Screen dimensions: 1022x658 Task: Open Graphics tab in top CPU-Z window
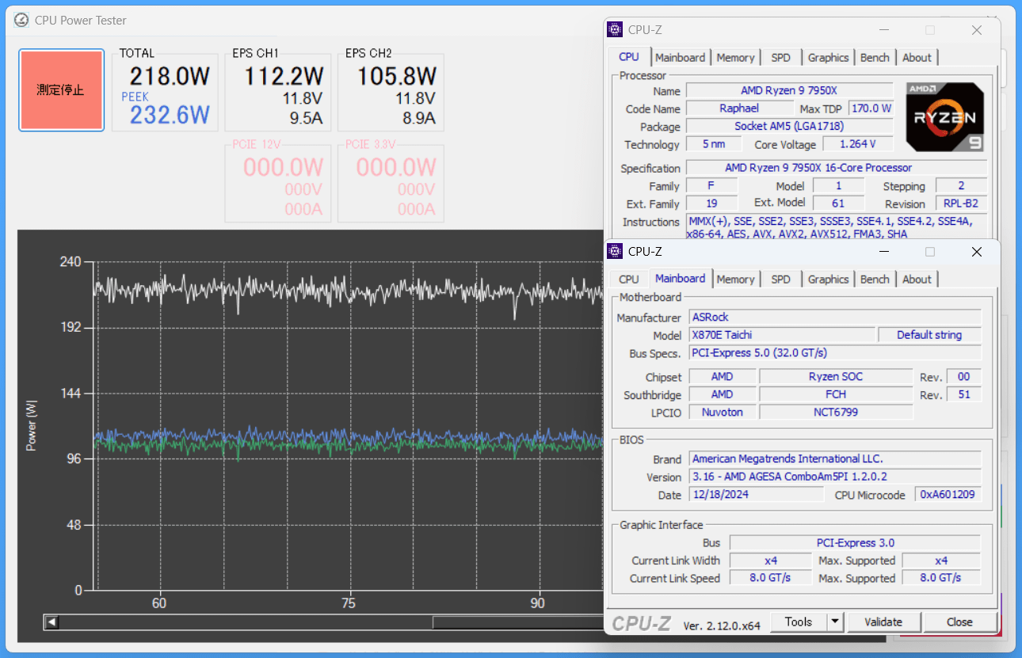click(828, 58)
